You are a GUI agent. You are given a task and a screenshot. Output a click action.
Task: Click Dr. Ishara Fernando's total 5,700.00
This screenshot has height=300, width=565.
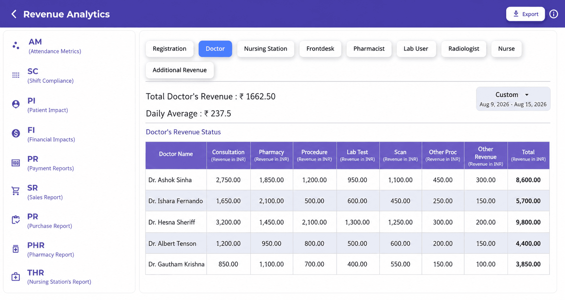point(528,201)
